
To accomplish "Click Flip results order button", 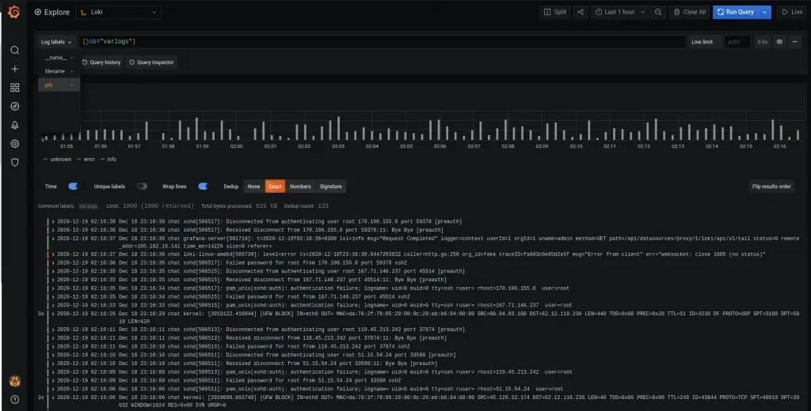I will pyautogui.click(x=771, y=187).
